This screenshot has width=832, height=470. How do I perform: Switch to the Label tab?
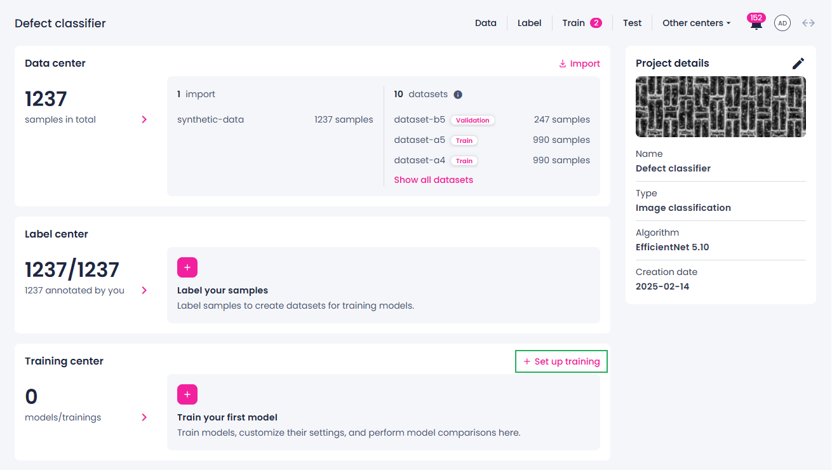pos(530,23)
